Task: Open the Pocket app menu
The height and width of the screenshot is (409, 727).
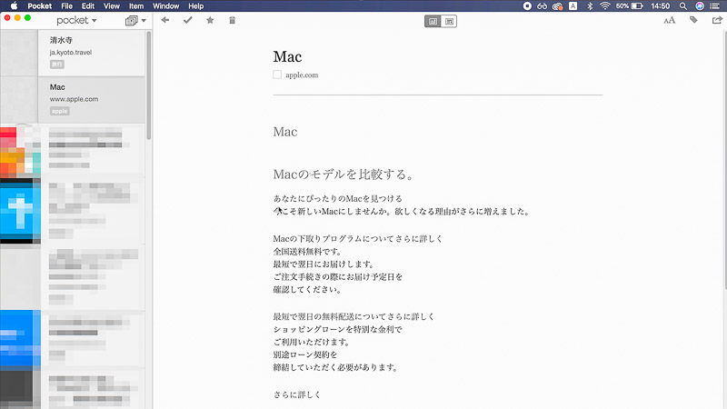Action: point(39,6)
